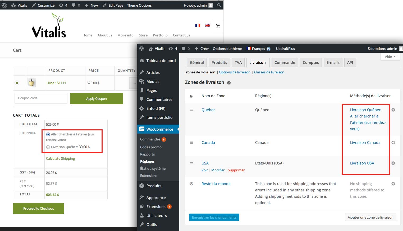Expand Calculate Shipping section
403x231 pixels.
[x=60, y=158]
